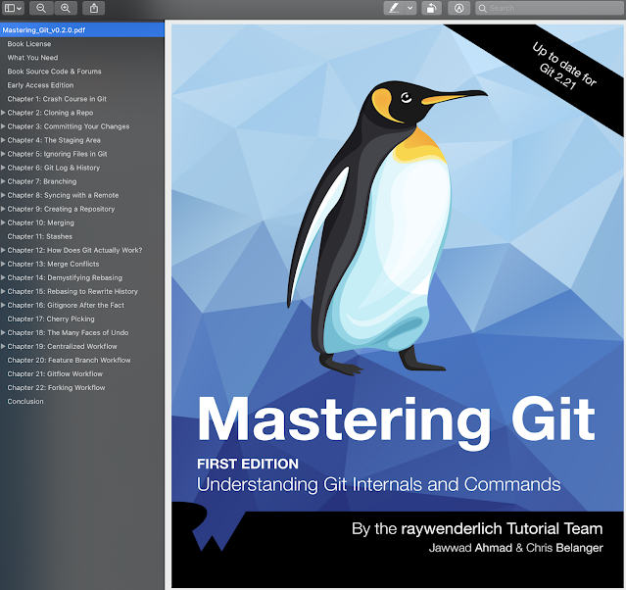626x590 pixels.
Task: Open Chapter 12: How Does Git Actually Work?
Action: [x=74, y=251]
